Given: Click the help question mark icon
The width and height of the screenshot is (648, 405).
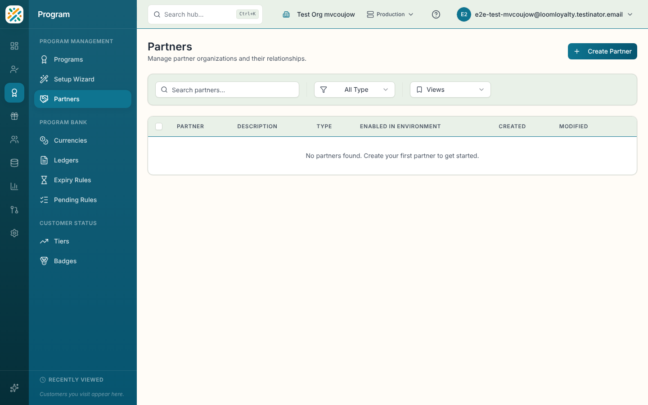Looking at the screenshot, I should coord(436,14).
